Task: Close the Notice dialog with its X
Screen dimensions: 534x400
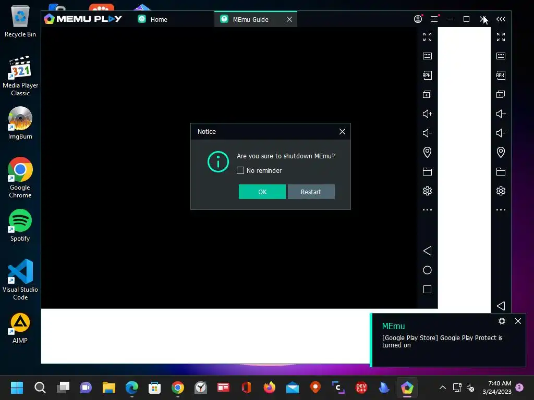Action: [342, 132]
